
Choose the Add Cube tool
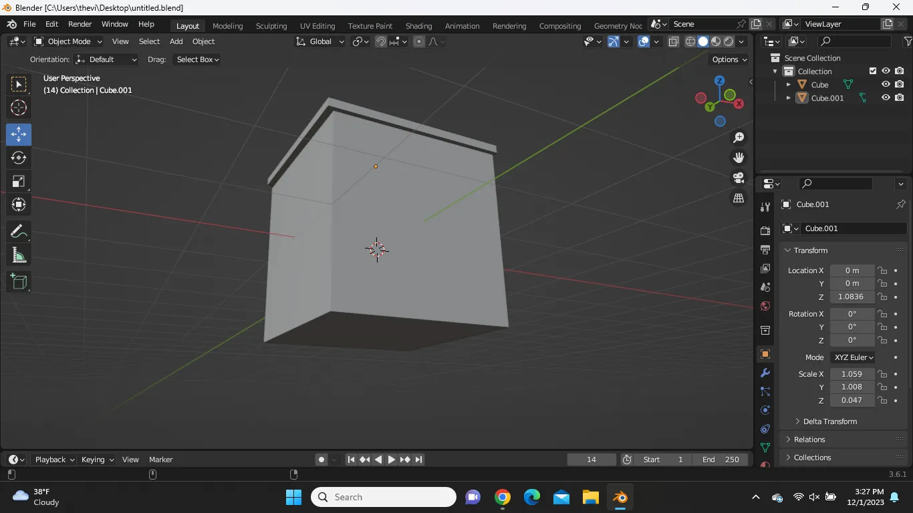click(19, 282)
